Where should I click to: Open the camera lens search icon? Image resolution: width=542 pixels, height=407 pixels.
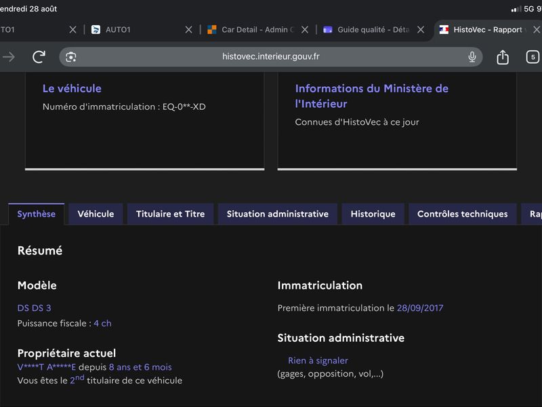click(71, 57)
